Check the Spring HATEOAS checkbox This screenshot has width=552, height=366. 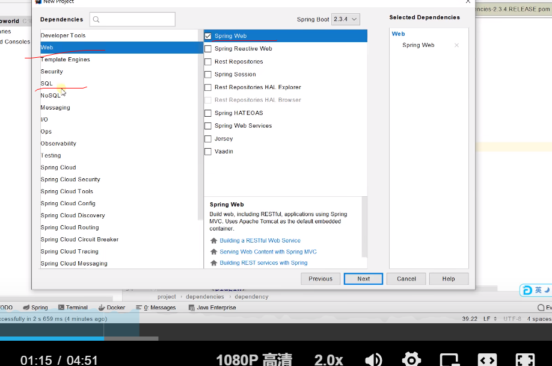click(x=208, y=113)
